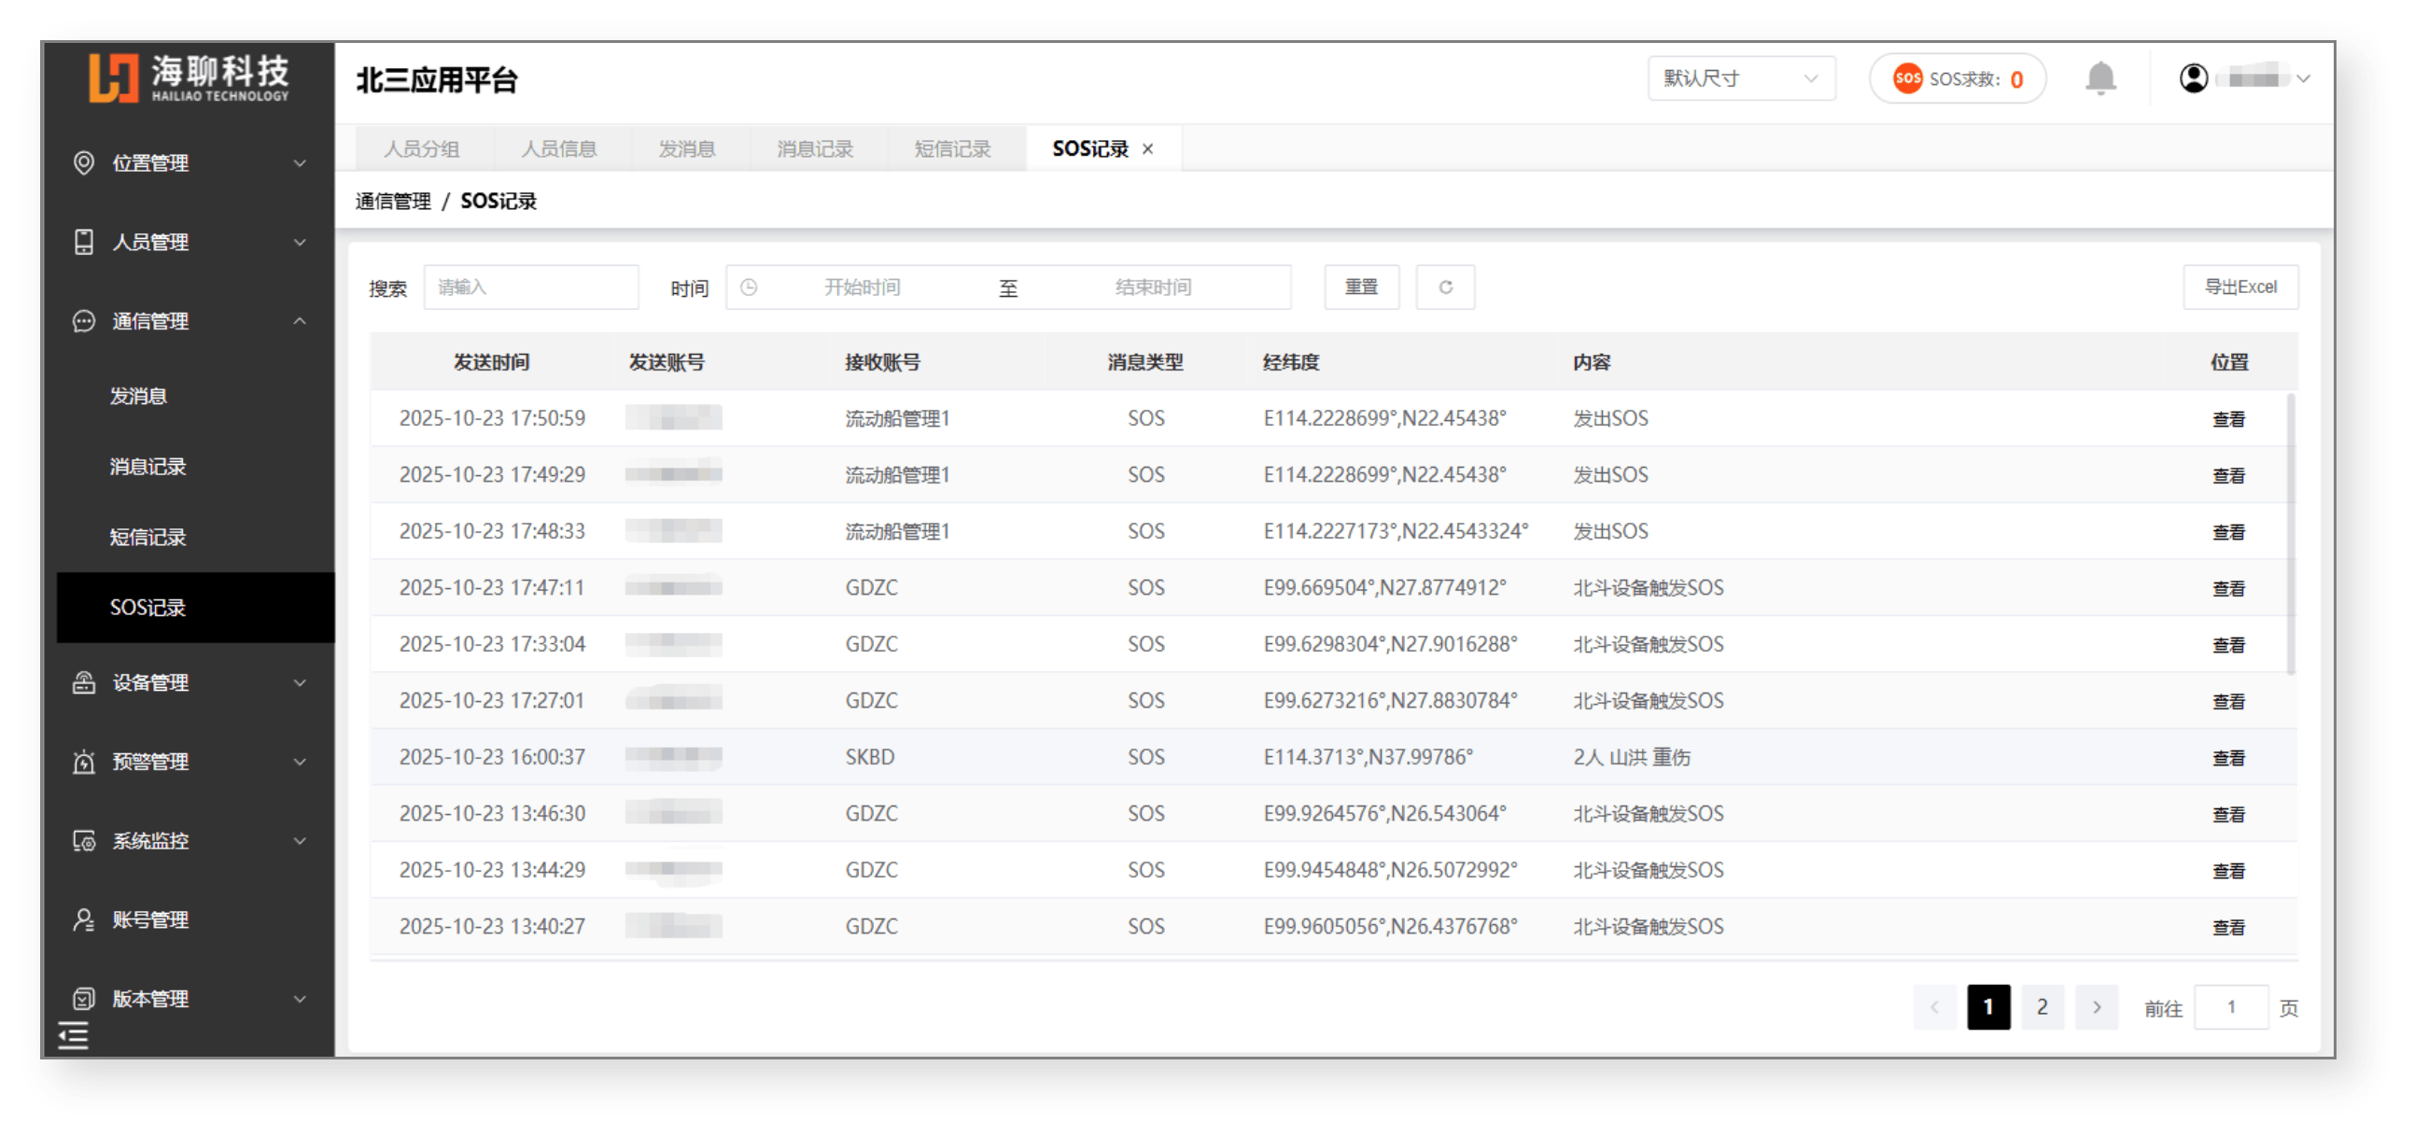Click the 系统监控 monitor icon
Image resolution: width=2414 pixels, height=1136 pixels.
(x=83, y=841)
